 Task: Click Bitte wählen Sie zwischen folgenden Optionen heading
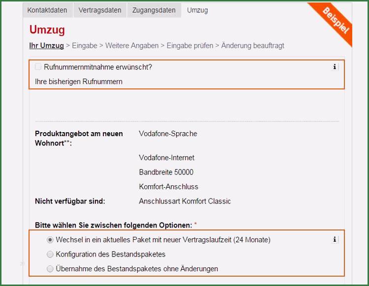coord(114,226)
